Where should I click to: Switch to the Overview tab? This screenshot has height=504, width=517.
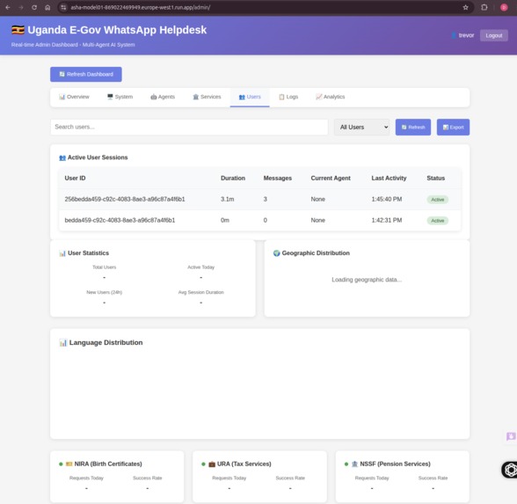[74, 97]
